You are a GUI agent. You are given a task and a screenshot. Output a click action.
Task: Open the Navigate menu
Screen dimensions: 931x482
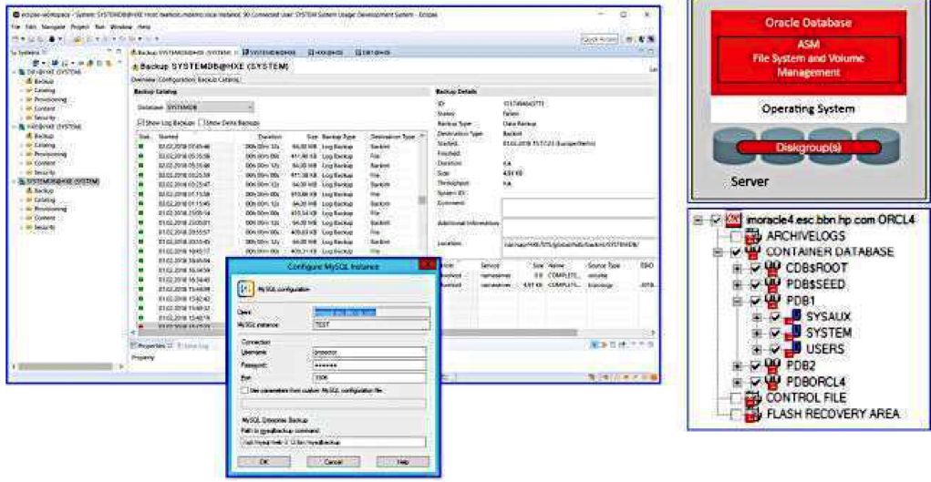point(56,27)
